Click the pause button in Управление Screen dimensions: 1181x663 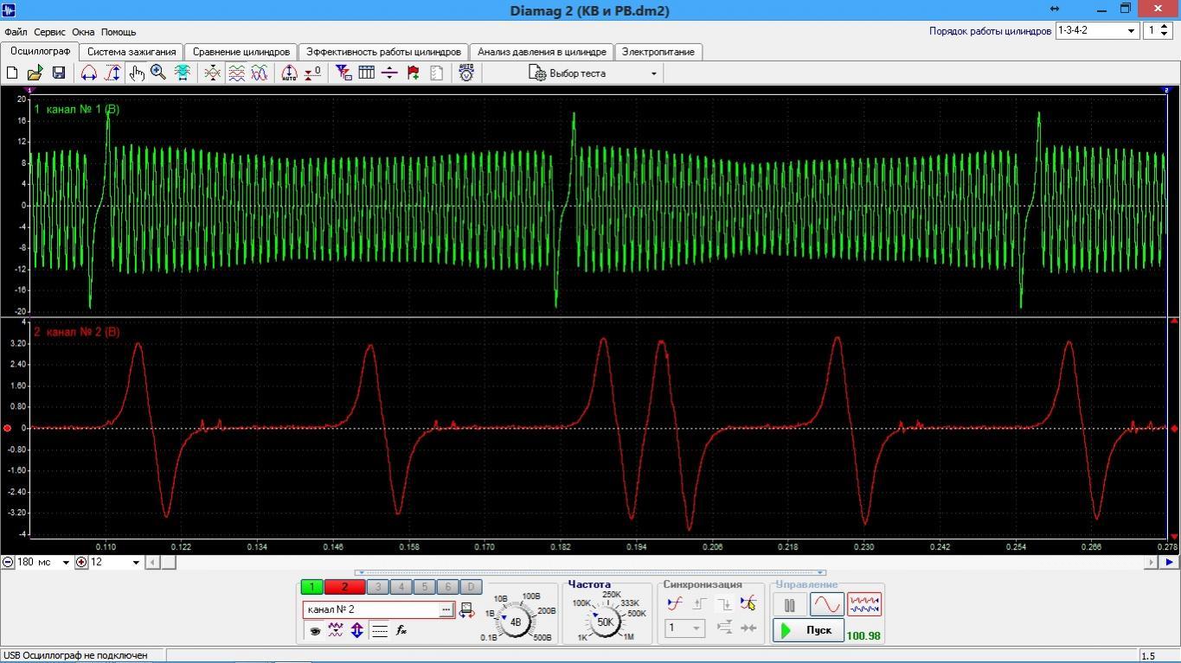tap(789, 604)
